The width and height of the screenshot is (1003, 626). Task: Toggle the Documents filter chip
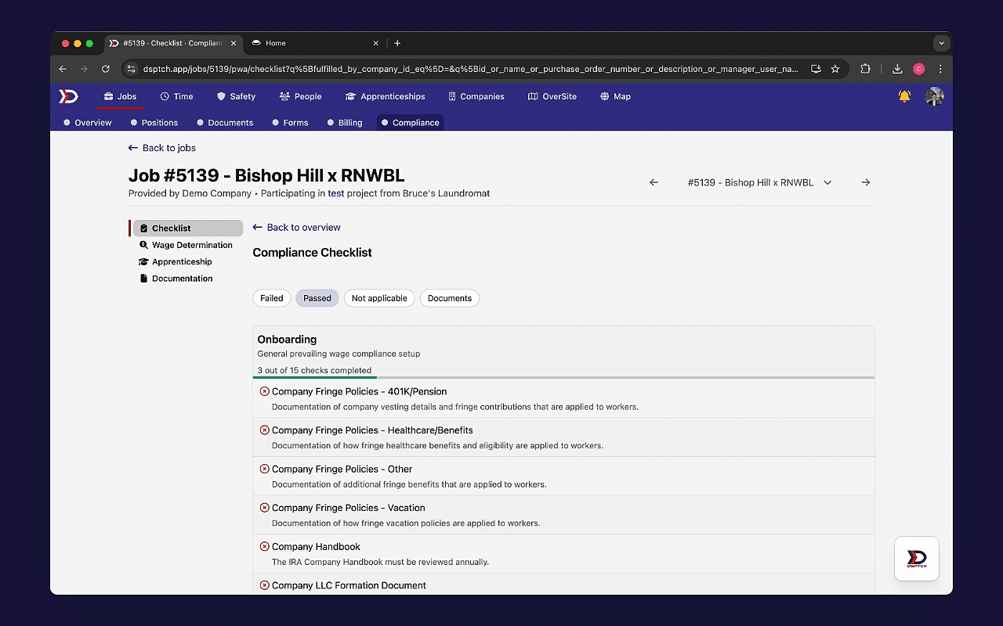(449, 298)
